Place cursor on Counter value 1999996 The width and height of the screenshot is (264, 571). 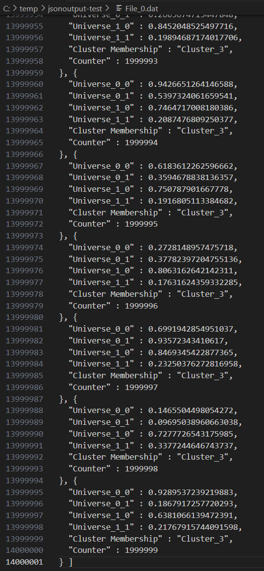pyautogui.click(x=141, y=306)
